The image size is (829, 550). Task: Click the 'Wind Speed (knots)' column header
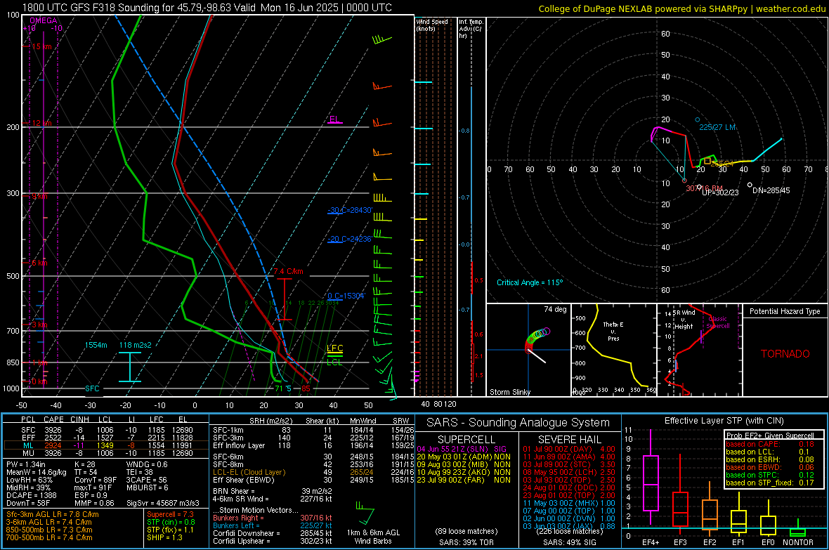click(432, 25)
